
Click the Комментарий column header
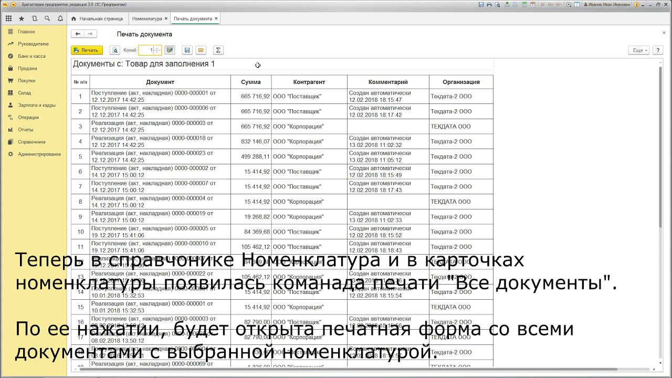tap(388, 82)
